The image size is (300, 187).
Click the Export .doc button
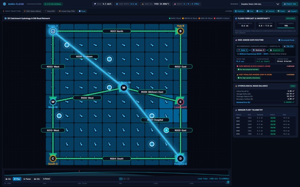coord(290,4)
